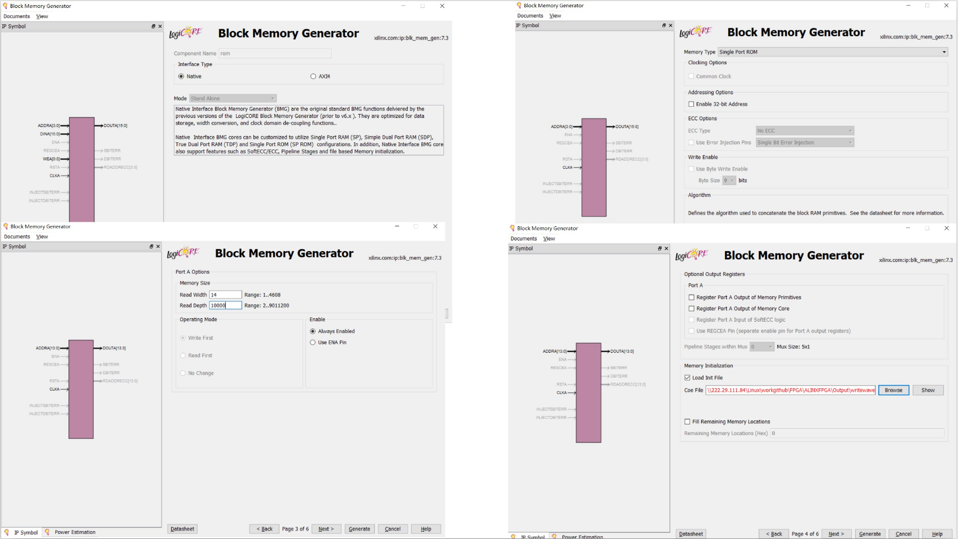Open Datasheet on Page 3 of 6 window
The image size is (958, 539).
point(182,529)
